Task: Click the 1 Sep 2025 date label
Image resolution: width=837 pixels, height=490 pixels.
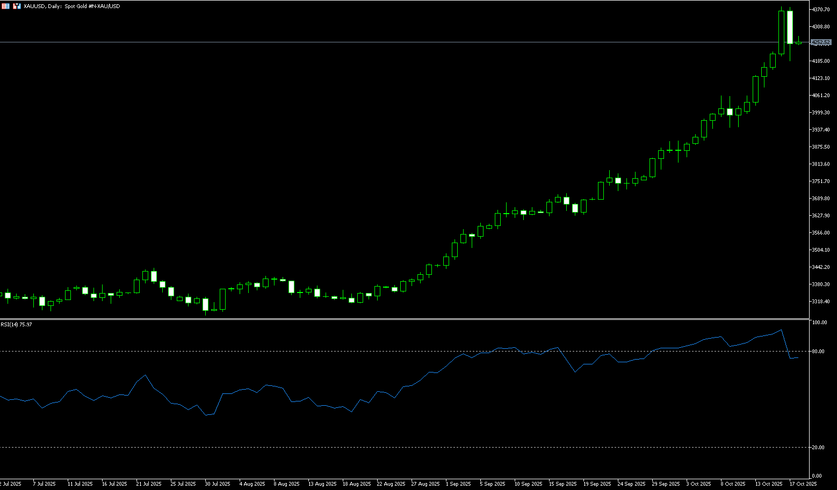Action: pos(459,484)
